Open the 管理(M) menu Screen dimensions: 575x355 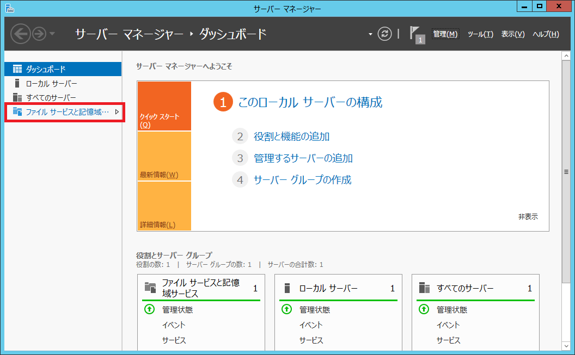point(445,34)
